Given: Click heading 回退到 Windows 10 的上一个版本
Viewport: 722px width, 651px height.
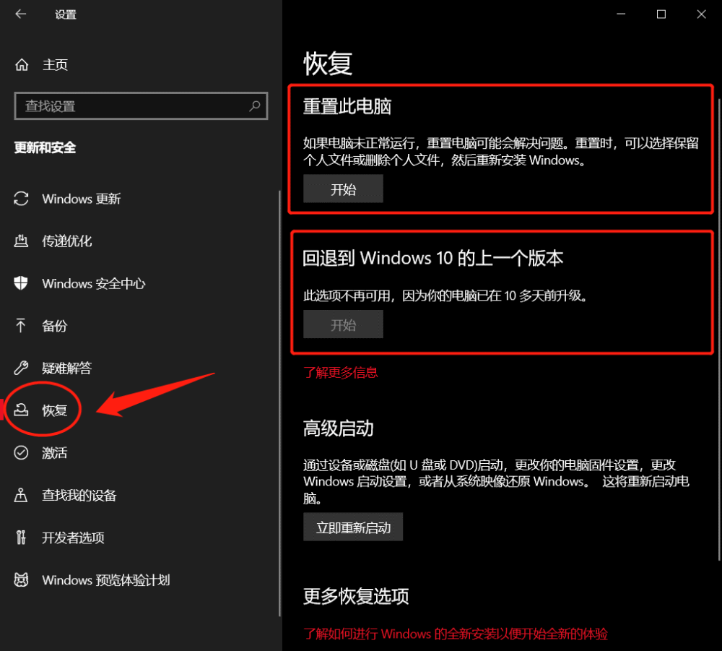Looking at the screenshot, I should point(432,258).
